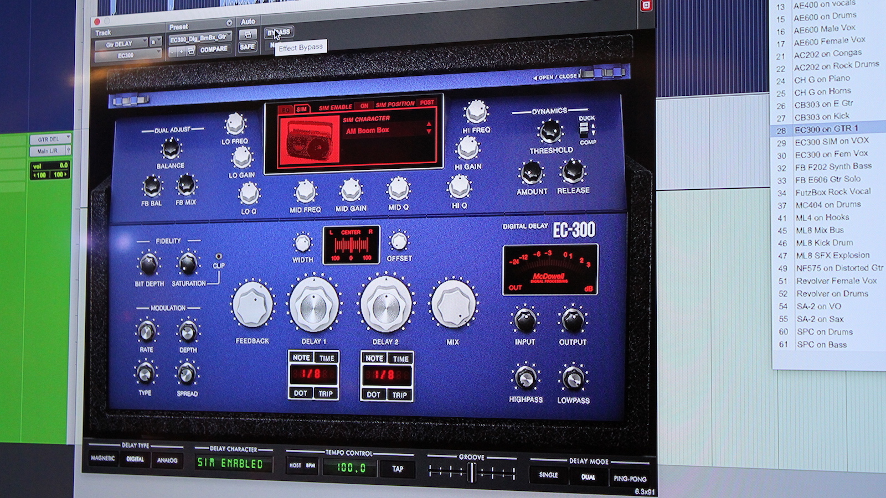The height and width of the screenshot is (498, 886).
Task: Turn the BALANCE knob
Action: (x=171, y=149)
